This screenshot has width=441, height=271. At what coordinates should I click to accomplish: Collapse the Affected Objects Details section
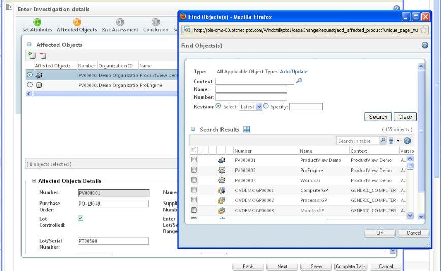(34, 181)
